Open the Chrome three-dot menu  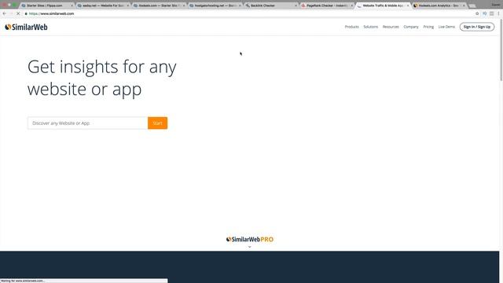tap(498, 13)
